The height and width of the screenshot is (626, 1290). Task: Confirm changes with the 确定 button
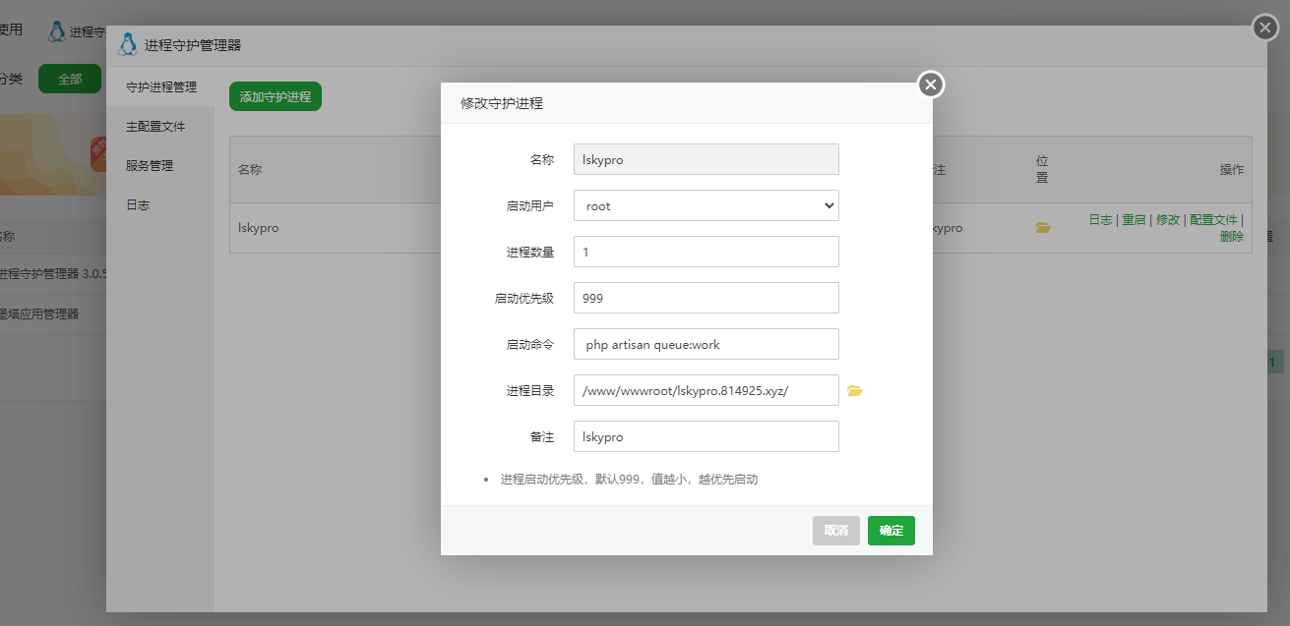tap(891, 530)
